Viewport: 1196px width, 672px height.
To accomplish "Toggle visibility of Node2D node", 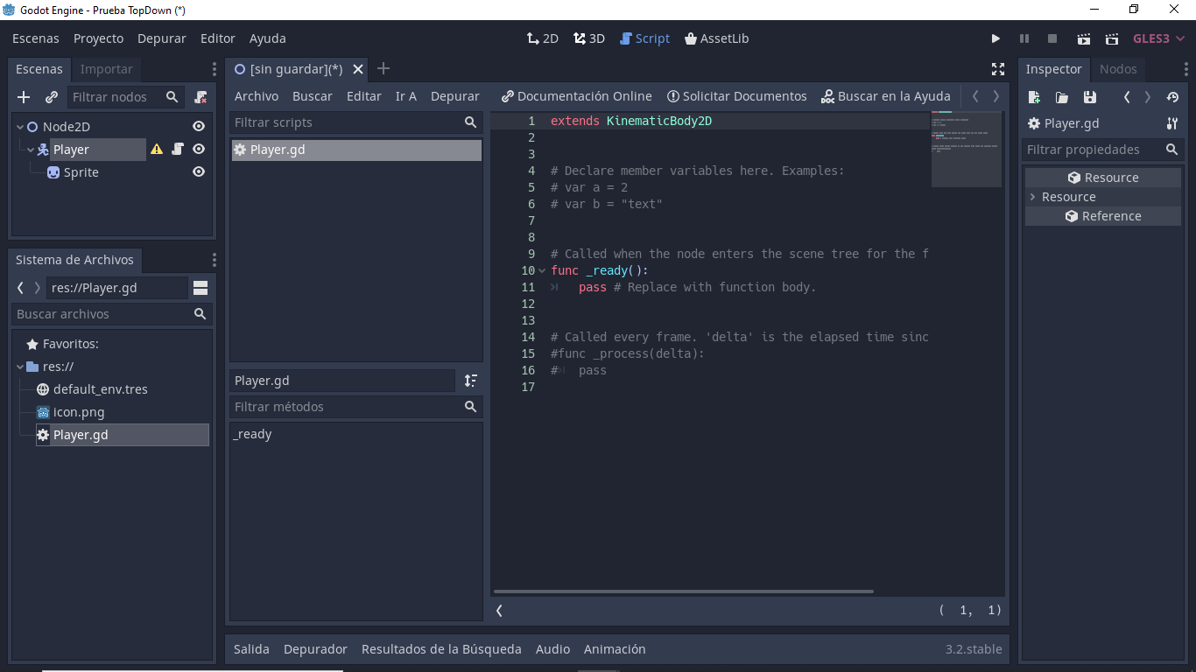I will [x=199, y=127].
